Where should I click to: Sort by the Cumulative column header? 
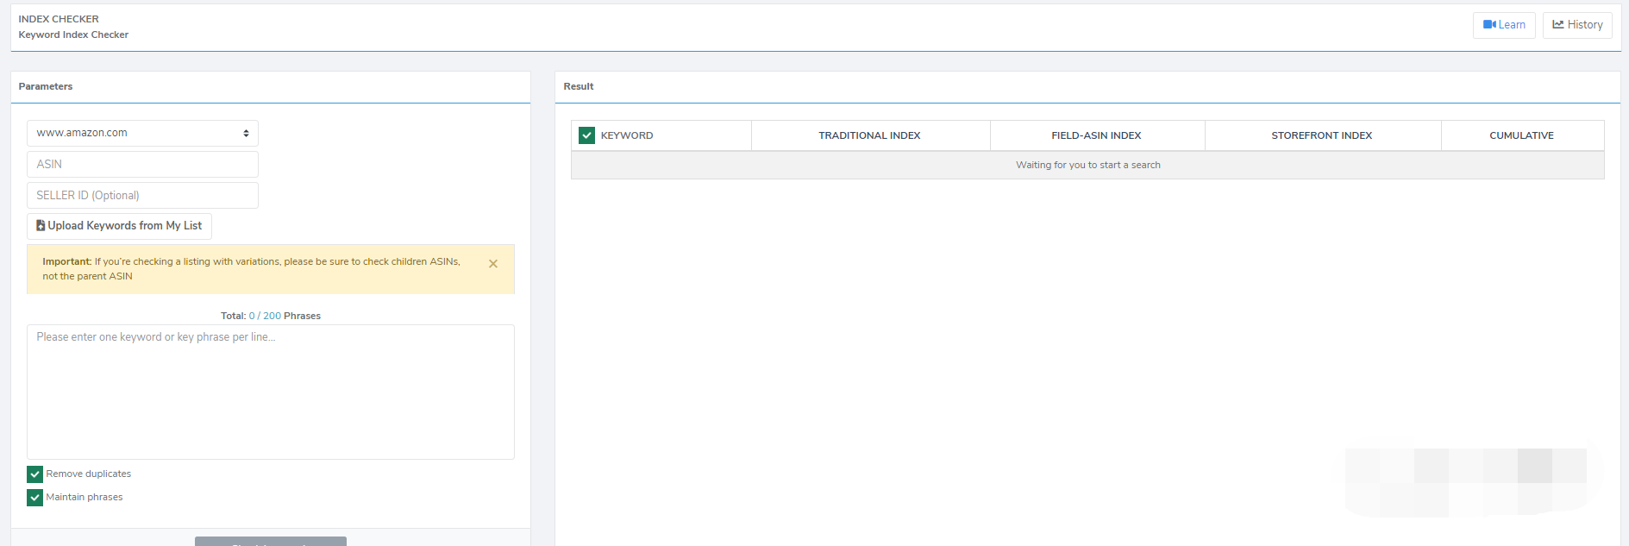pyautogui.click(x=1521, y=135)
